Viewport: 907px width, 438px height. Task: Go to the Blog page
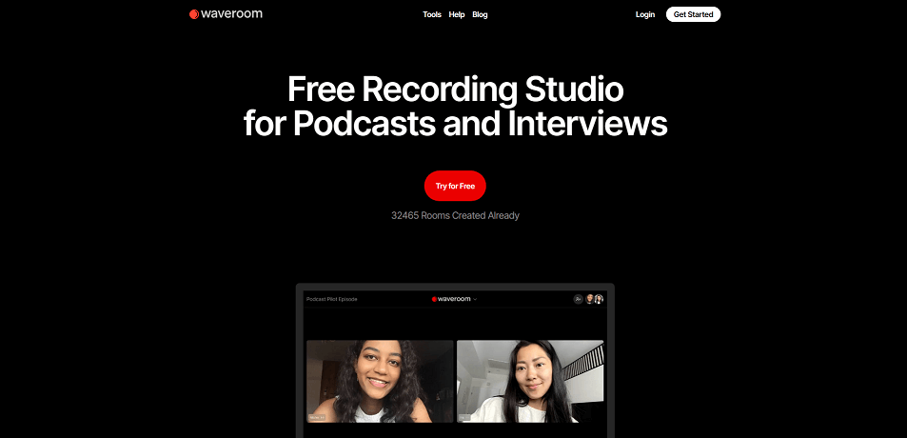480,14
